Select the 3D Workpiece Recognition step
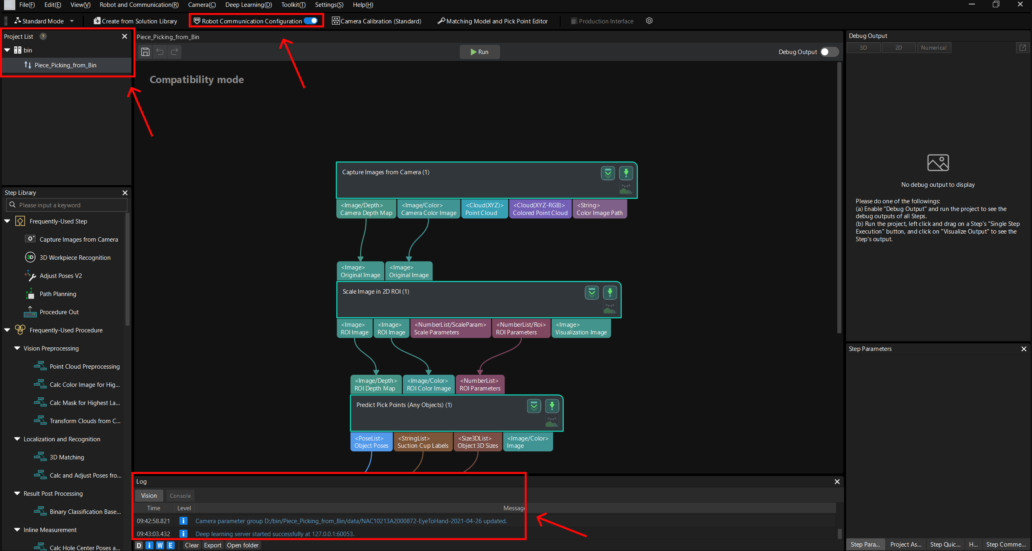This screenshot has height=551, width=1032. pyautogui.click(x=69, y=257)
